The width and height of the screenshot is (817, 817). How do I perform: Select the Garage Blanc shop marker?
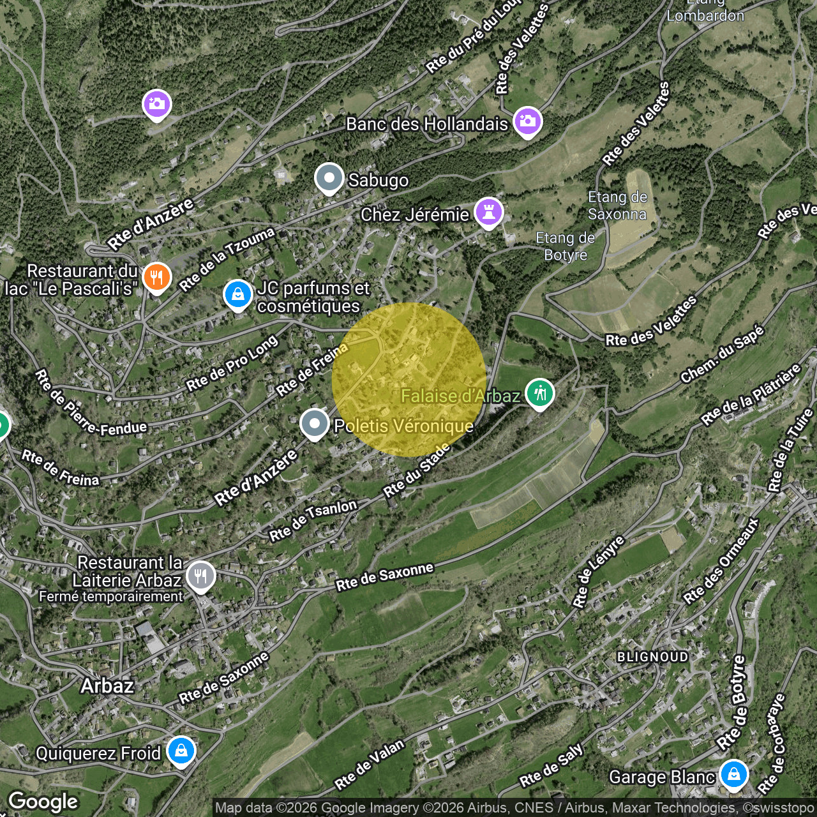coord(734,774)
